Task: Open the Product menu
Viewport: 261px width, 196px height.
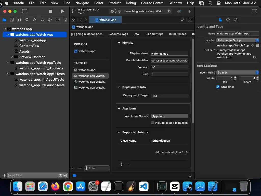Action: click(x=114, y=3)
